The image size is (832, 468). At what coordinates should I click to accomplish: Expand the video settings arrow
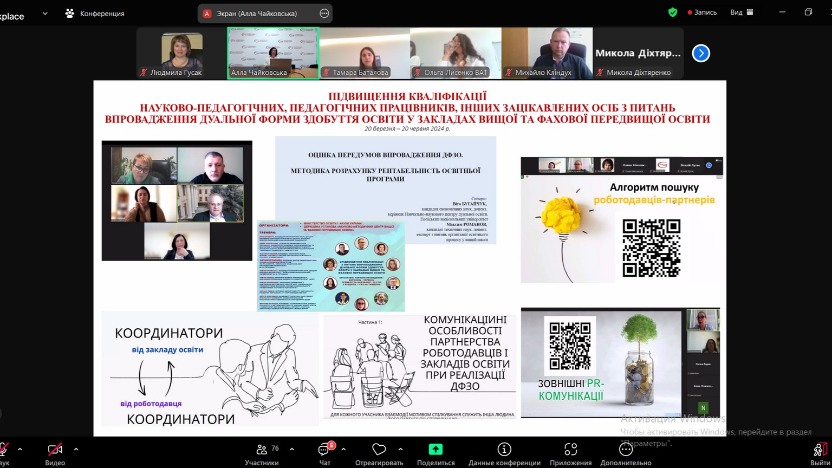(x=76, y=449)
